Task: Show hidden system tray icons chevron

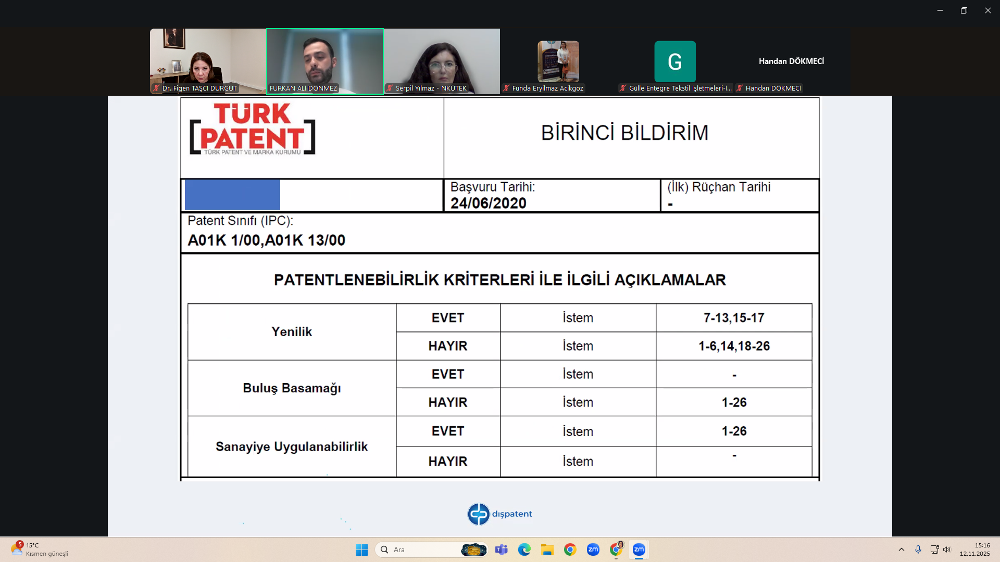Action: (902, 550)
